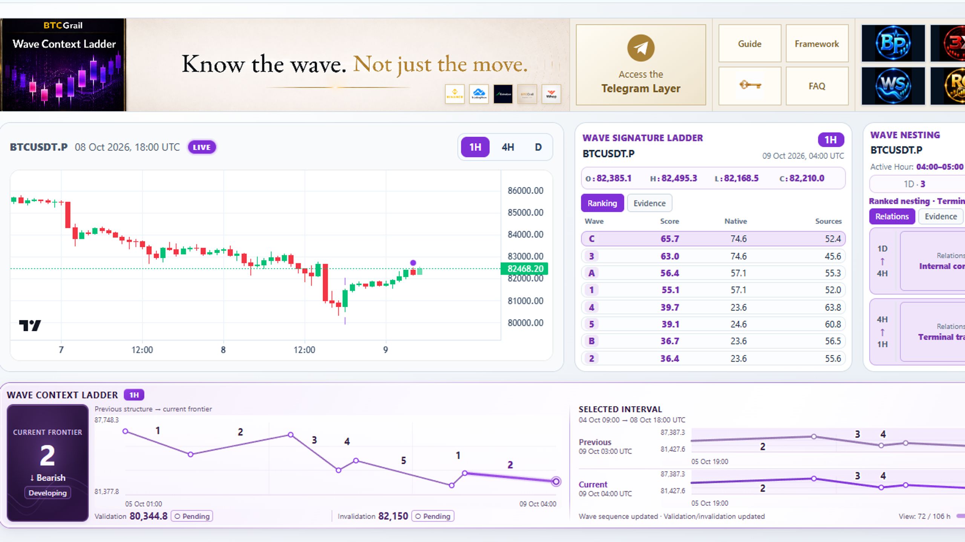Select wave C row scoring 65.7
965x542 pixels.
pyautogui.click(x=713, y=239)
